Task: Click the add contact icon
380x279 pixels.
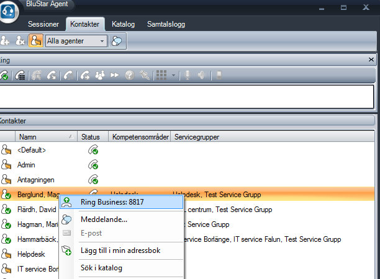Action: click(5, 41)
